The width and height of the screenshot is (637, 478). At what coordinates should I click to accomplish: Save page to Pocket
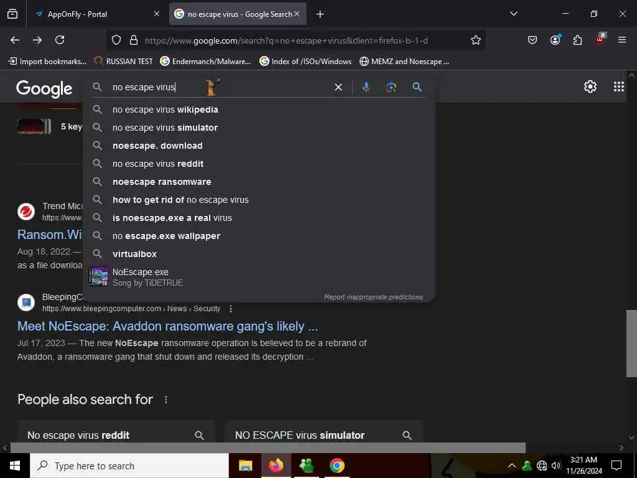(x=532, y=40)
